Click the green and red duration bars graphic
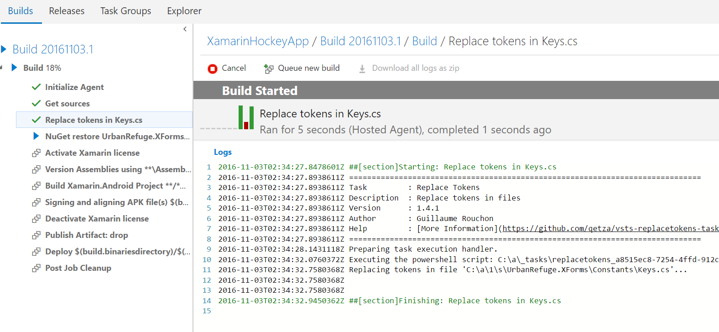This screenshot has height=332, width=719. pos(246,118)
